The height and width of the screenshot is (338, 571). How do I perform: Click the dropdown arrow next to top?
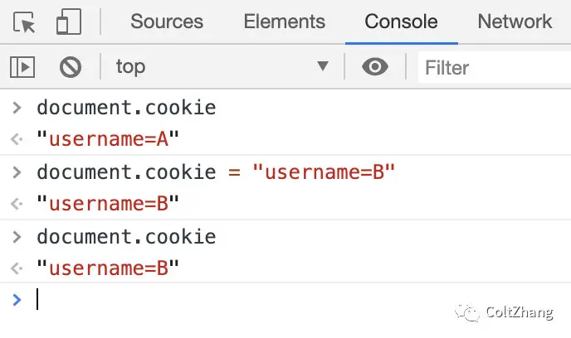(323, 67)
